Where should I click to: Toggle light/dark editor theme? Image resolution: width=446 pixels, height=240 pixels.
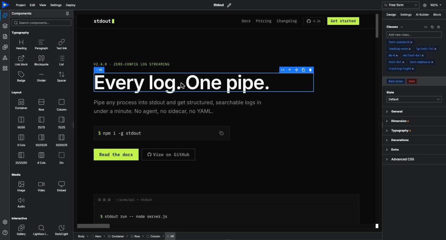pos(425,5)
